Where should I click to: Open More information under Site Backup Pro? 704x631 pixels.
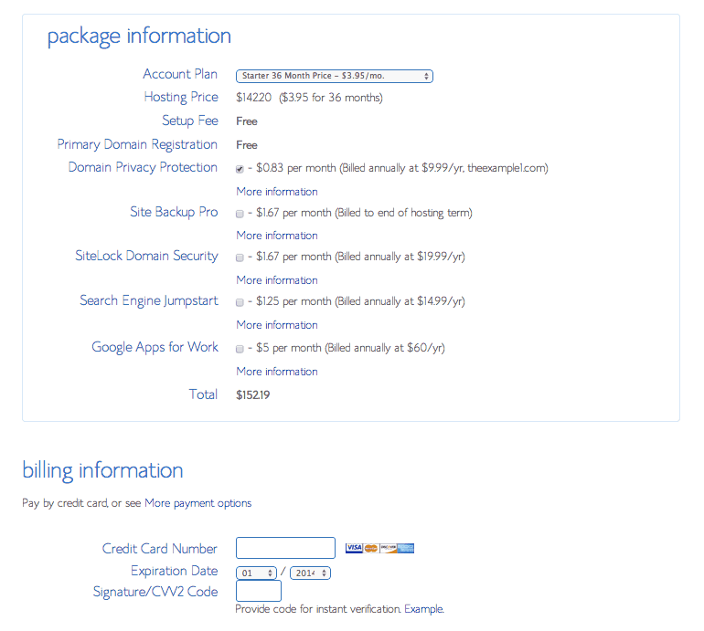click(277, 236)
